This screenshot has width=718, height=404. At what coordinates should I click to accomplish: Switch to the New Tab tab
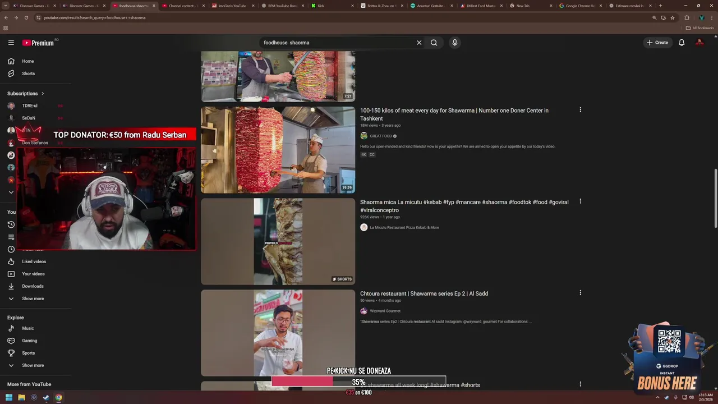pyautogui.click(x=530, y=6)
